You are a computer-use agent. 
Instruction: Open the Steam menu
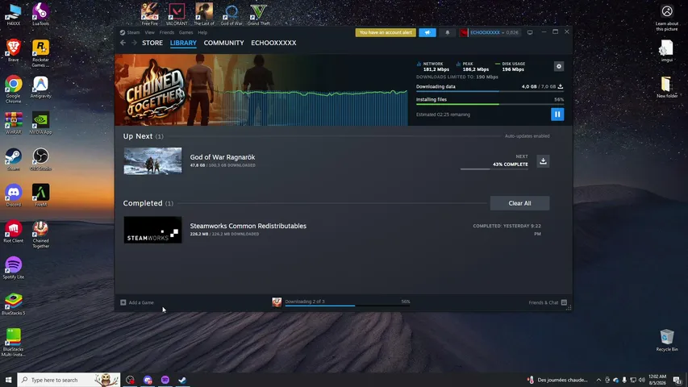click(x=133, y=32)
